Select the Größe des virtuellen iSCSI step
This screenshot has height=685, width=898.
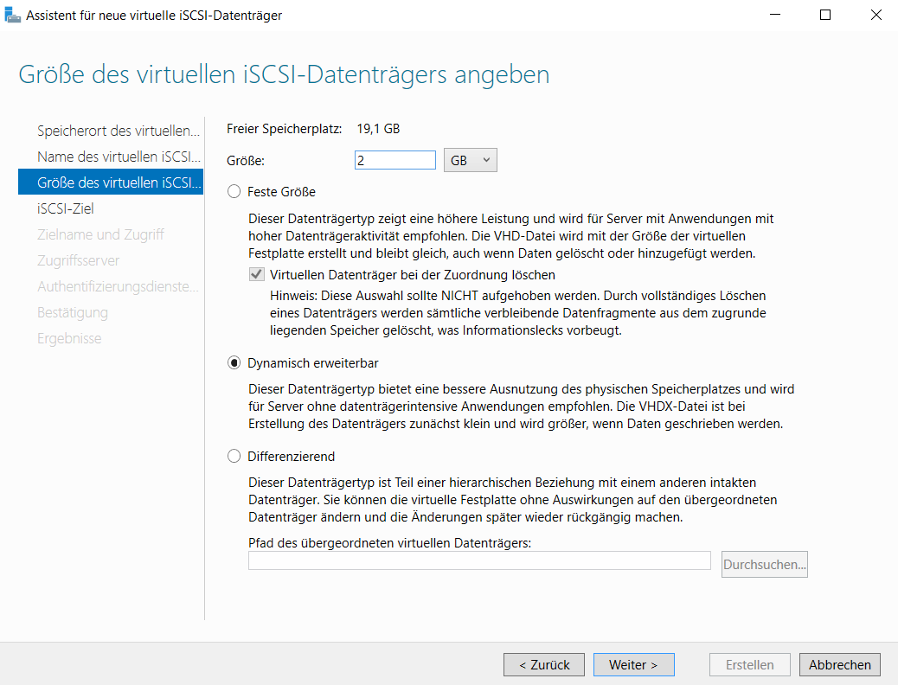coord(119,182)
